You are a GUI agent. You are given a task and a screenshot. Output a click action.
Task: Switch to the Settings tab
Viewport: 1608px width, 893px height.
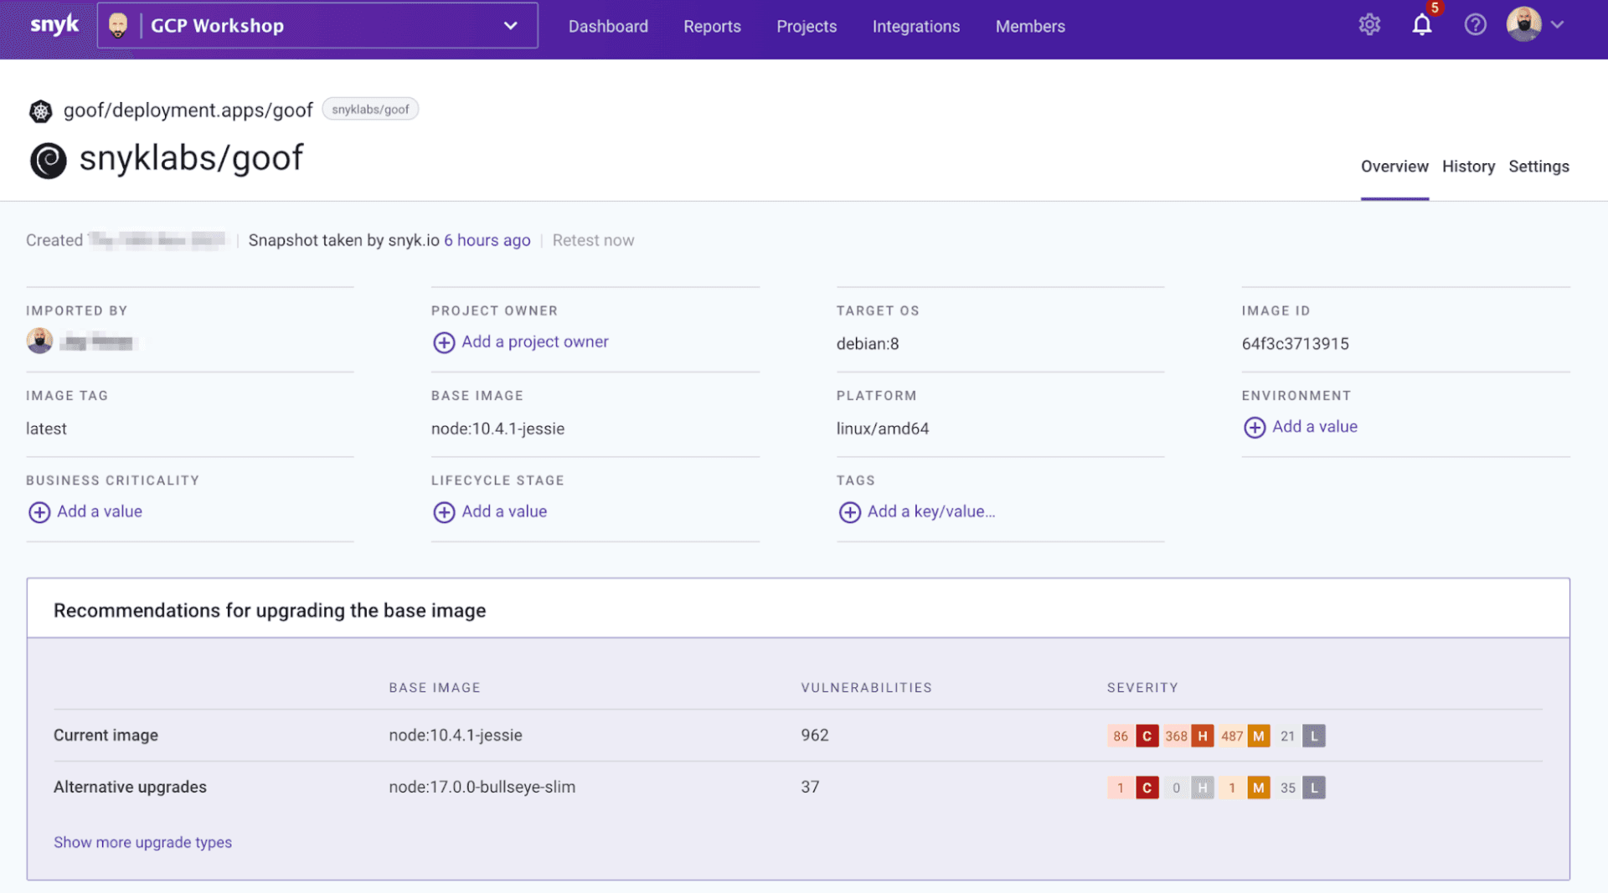(x=1538, y=167)
